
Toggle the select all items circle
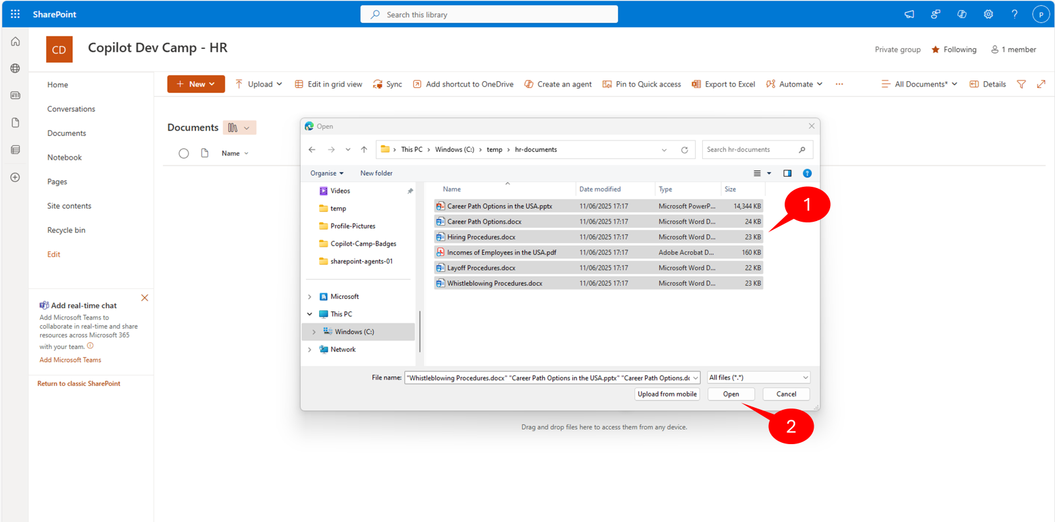coord(184,154)
